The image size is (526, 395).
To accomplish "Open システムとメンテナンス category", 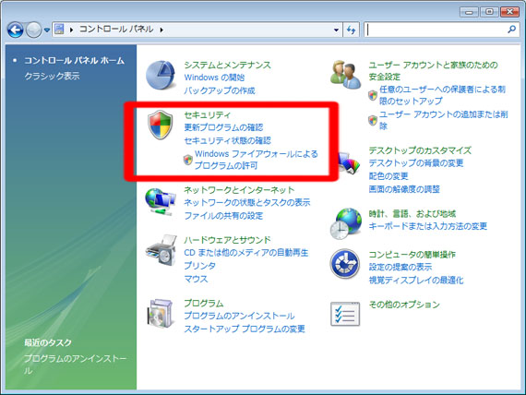I will (x=227, y=66).
